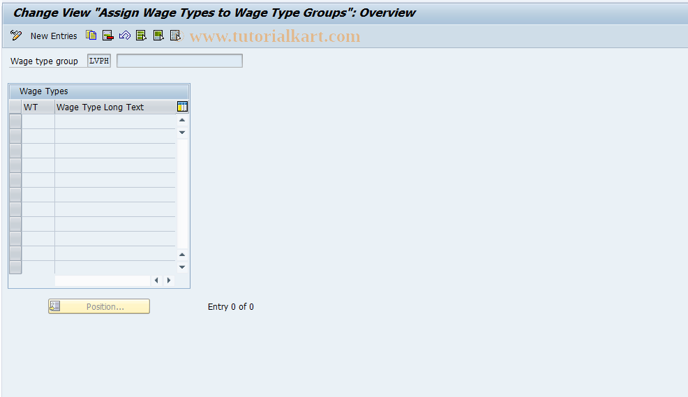The height and width of the screenshot is (397, 688).
Task: Click the scroll up arrow at the bottom of the table scrollbar
Action: click(182, 255)
